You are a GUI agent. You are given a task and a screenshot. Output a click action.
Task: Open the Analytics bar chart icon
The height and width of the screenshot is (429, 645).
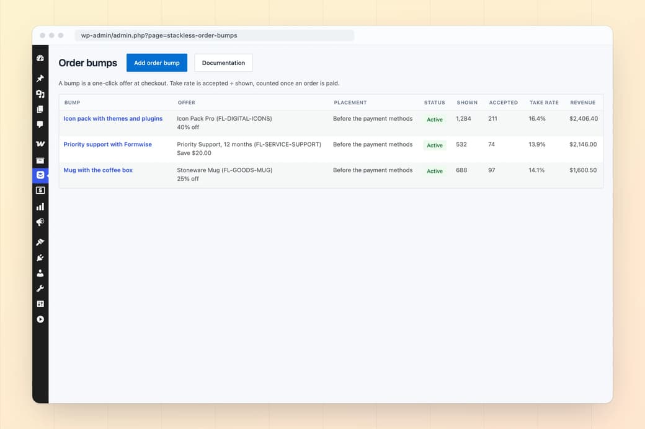[x=40, y=207]
